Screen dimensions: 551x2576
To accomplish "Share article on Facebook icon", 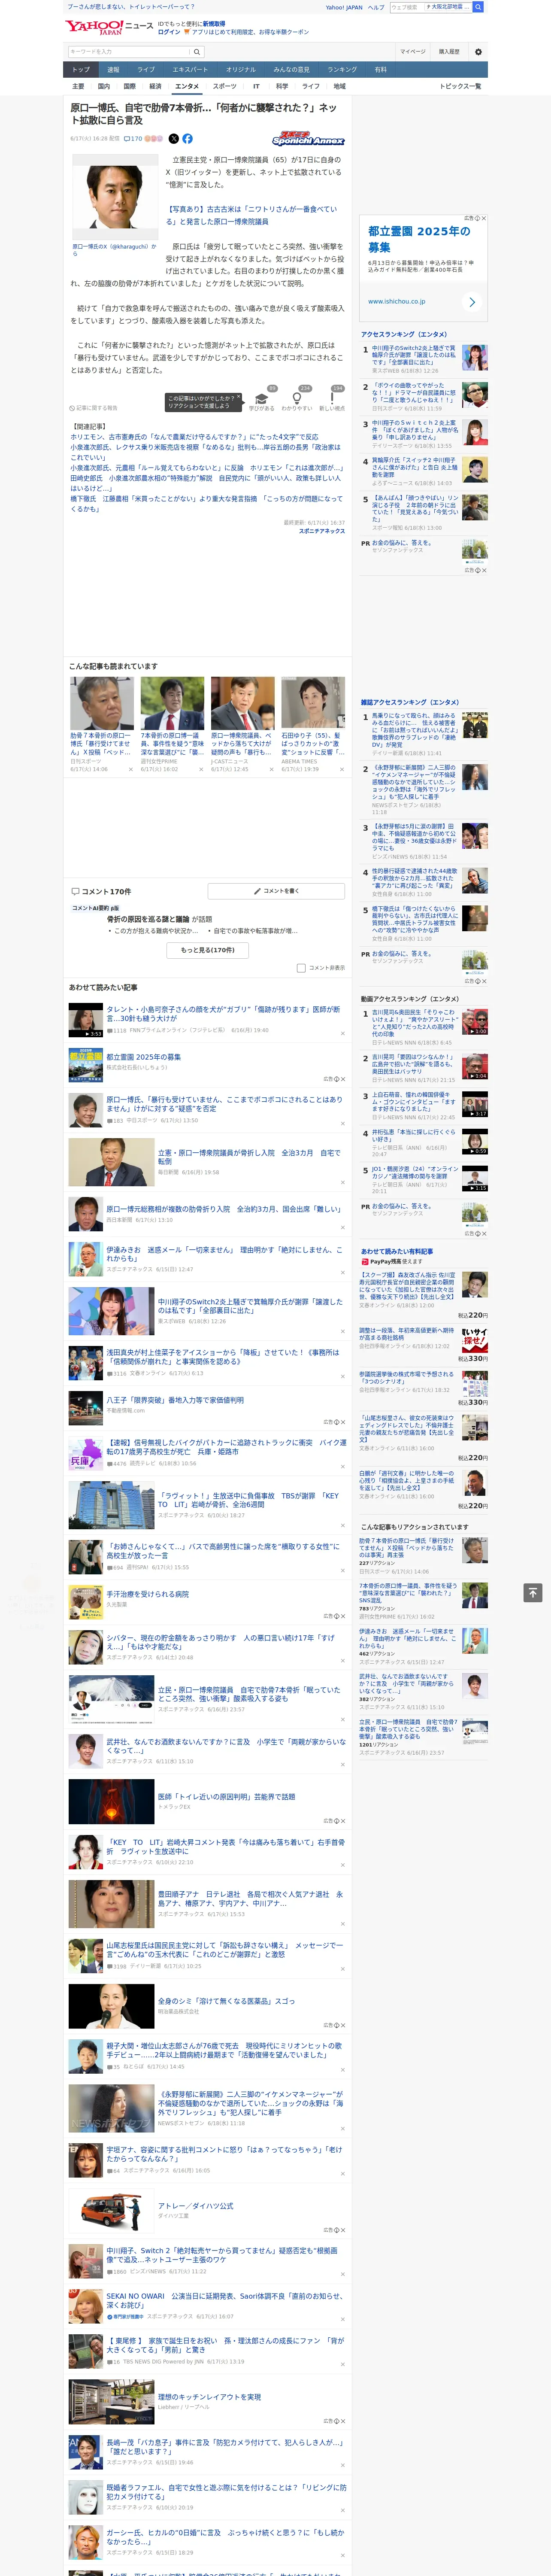I will (x=187, y=139).
